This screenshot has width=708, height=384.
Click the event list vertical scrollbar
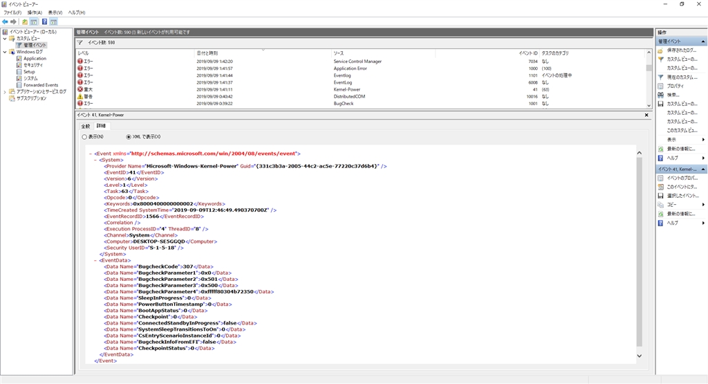[x=649, y=79]
